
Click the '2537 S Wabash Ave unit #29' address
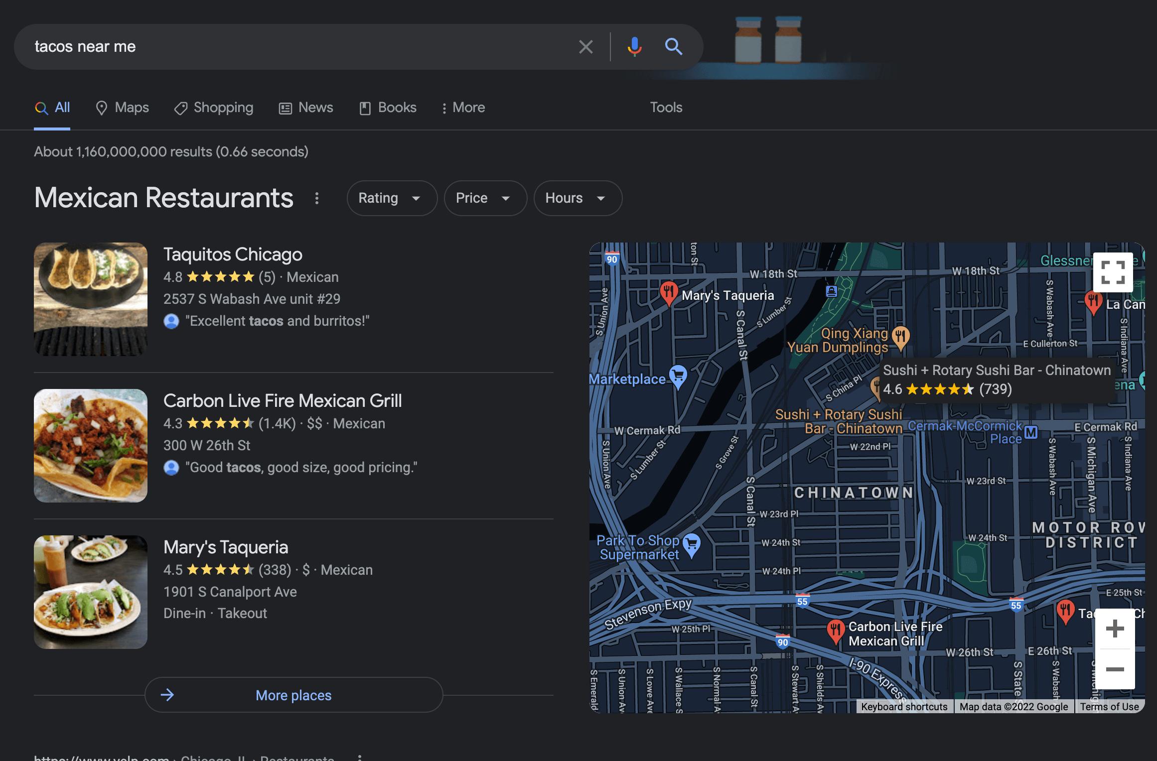click(252, 299)
